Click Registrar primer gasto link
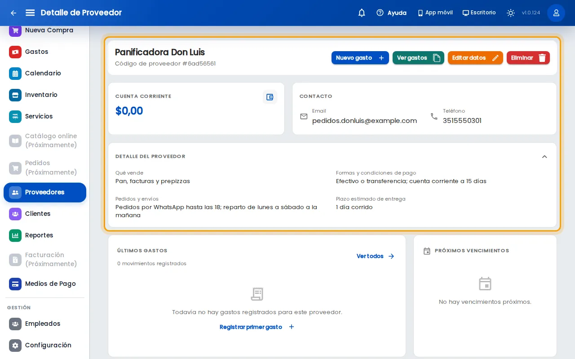This screenshot has height=359, width=575. point(257,327)
